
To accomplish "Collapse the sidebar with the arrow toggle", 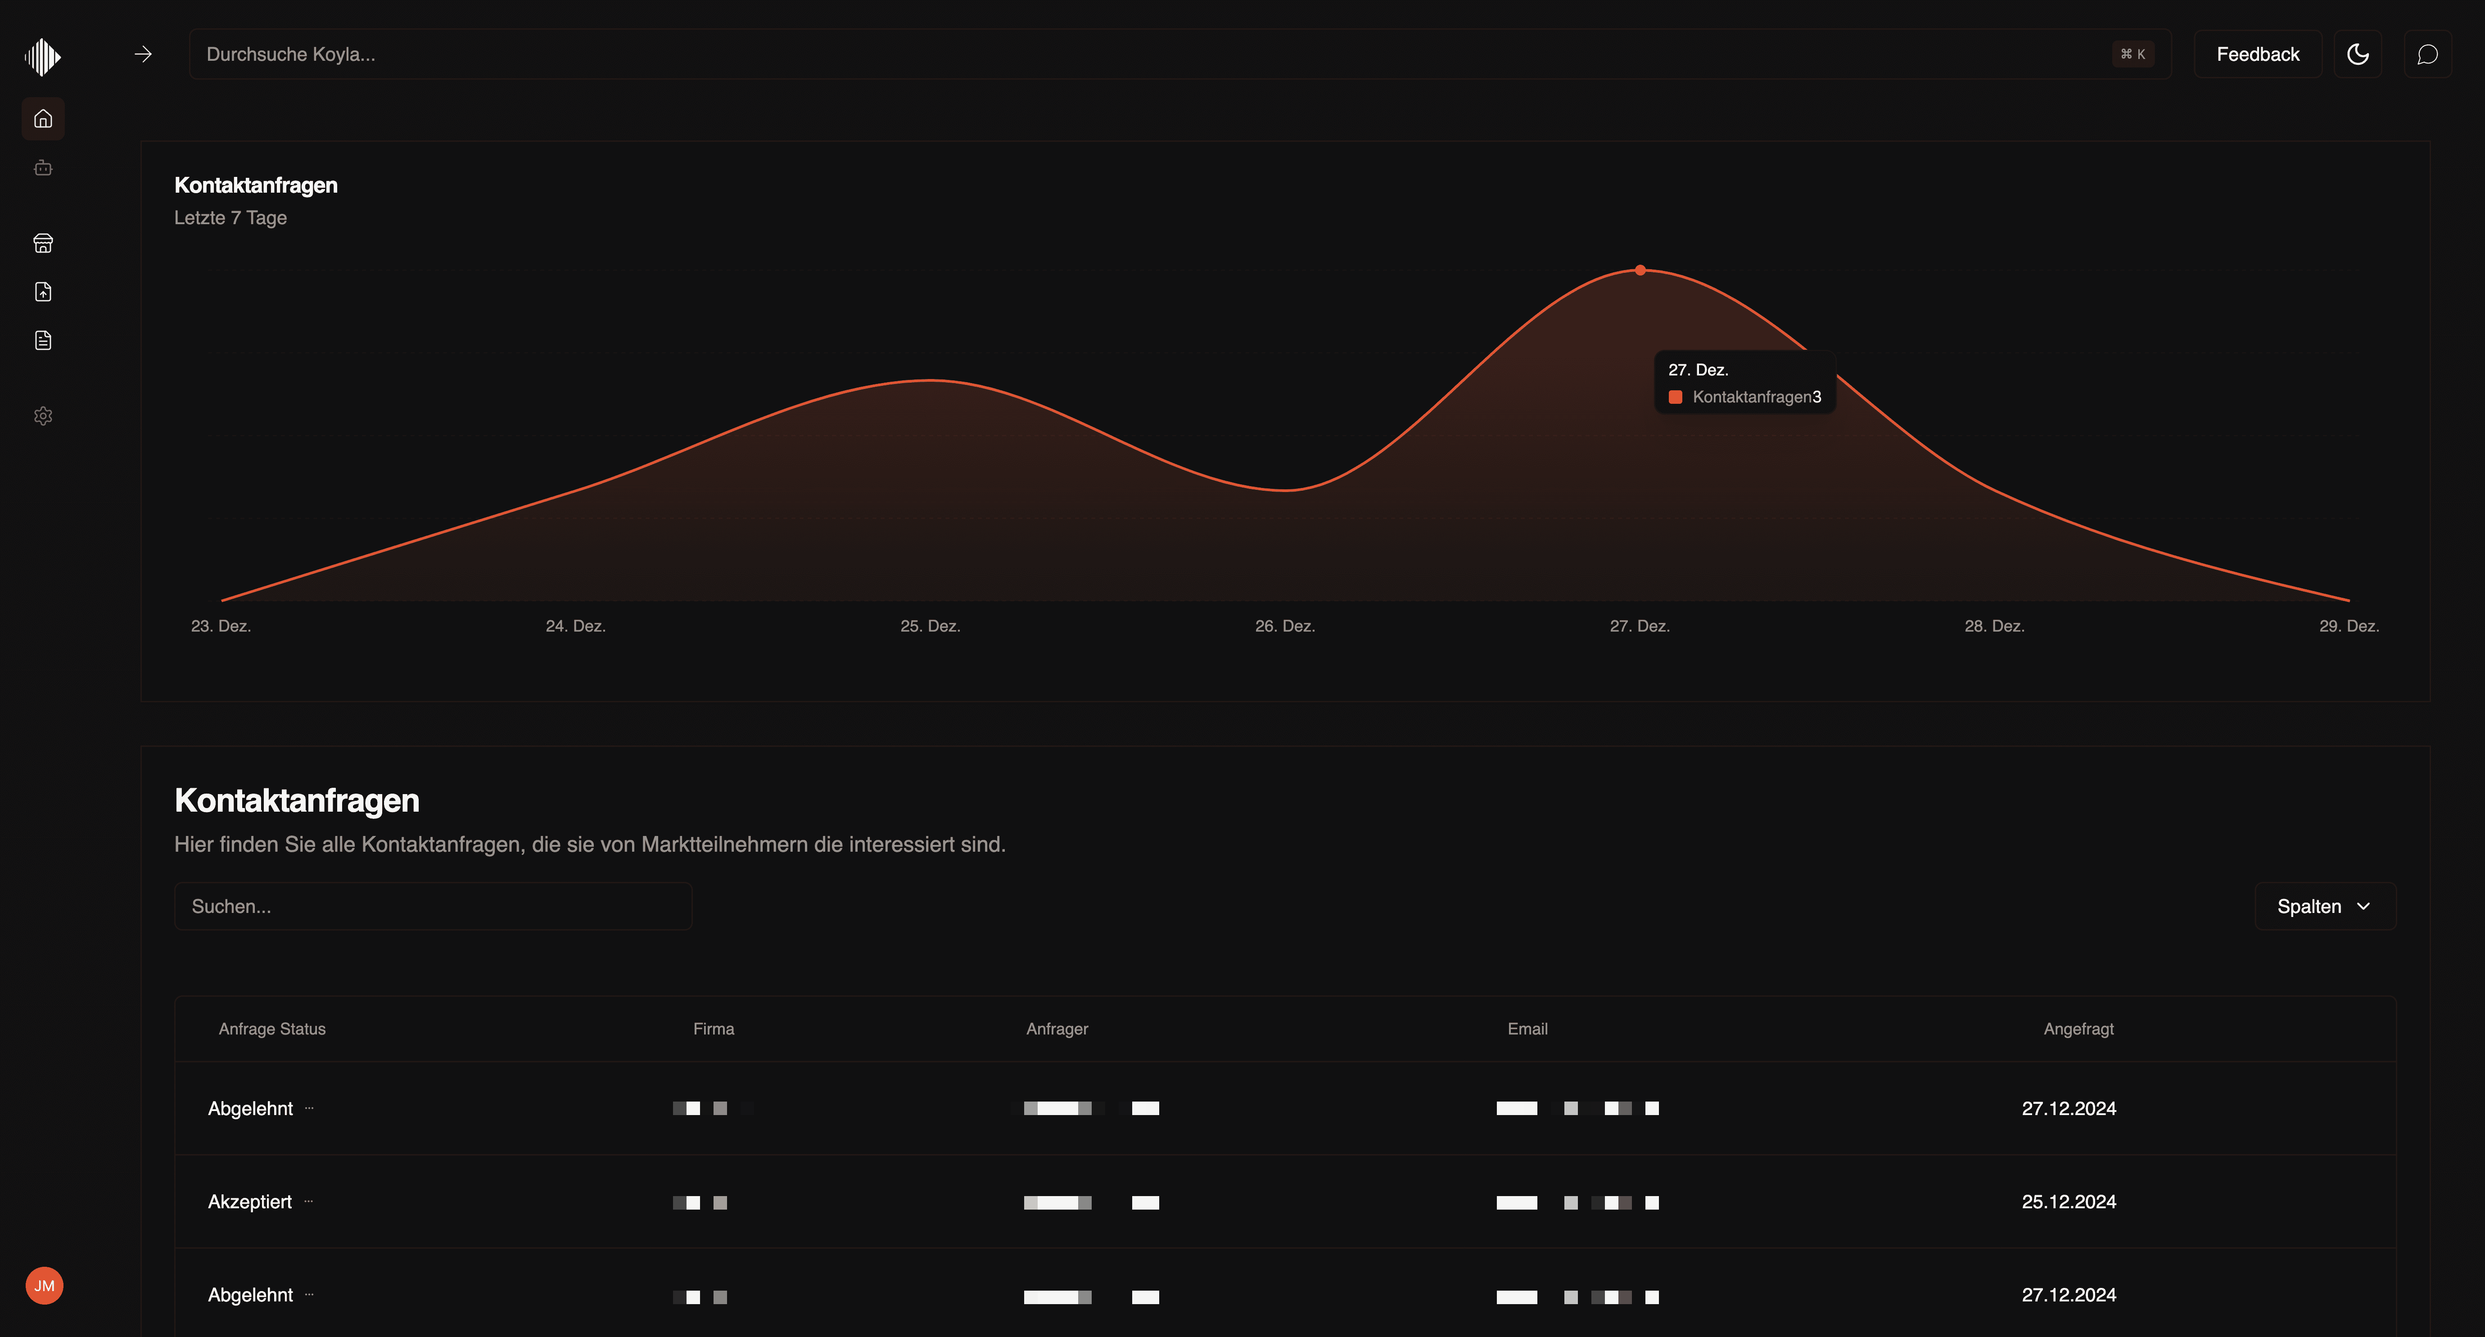I will click(x=143, y=53).
